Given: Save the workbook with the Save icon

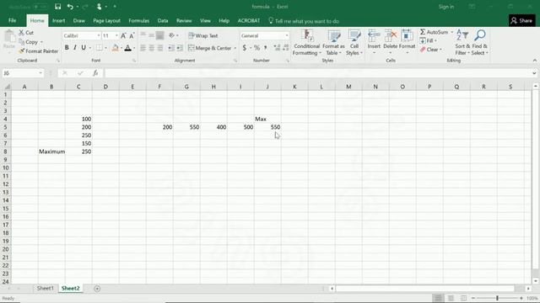Looking at the screenshot, I should 57,7.
